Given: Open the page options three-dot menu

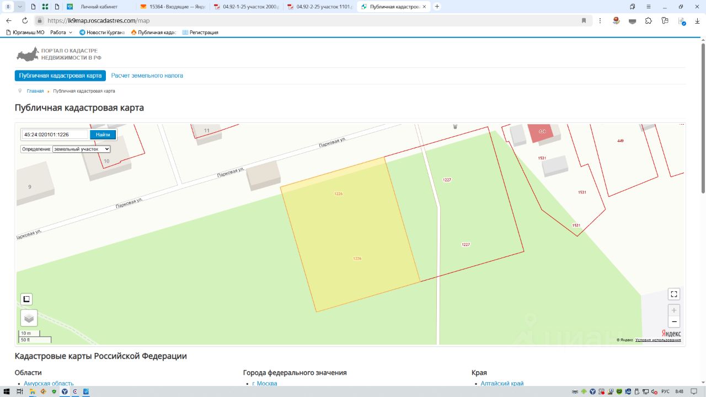Looking at the screenshot, I should (600, 21).
